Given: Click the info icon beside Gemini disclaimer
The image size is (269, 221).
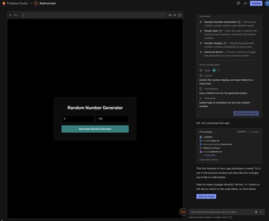Looking at the screenshot, I should tap(231, 217).
